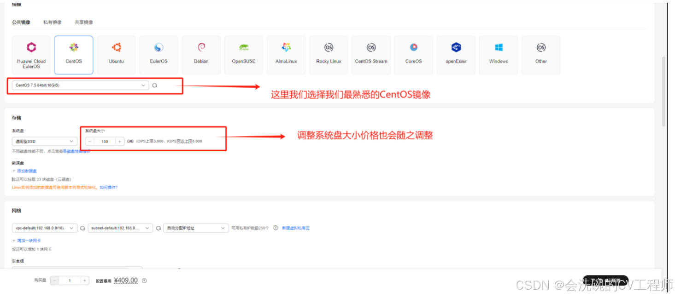
Task: Expand the vpc-default(192.168.0.0/16) dropdown
Action: pyautogui.click(x=45, y=228)
